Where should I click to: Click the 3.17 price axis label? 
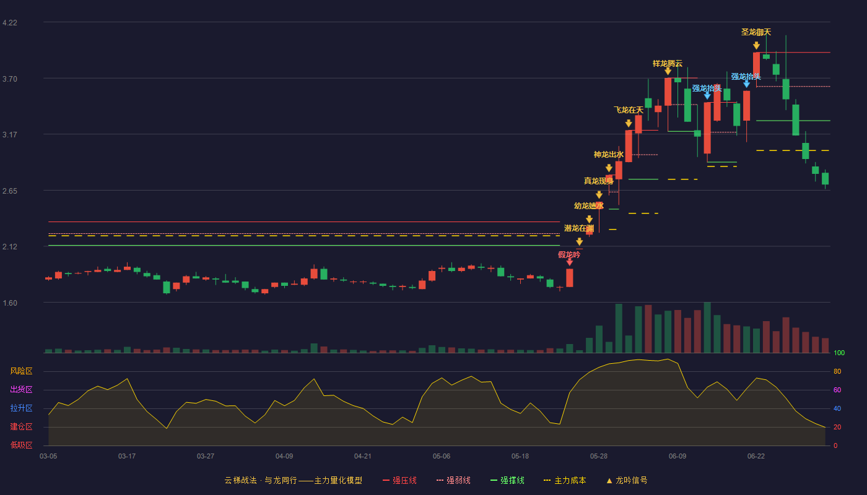(10, 135)
